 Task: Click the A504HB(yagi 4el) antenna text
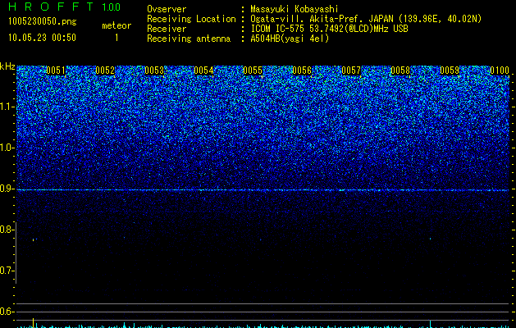coord(290,39)
